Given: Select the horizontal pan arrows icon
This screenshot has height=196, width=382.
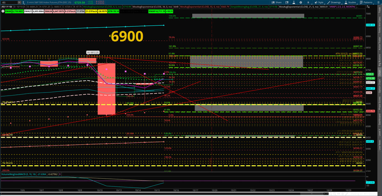Looking at the screenshot, I should [x=339, y=194].
